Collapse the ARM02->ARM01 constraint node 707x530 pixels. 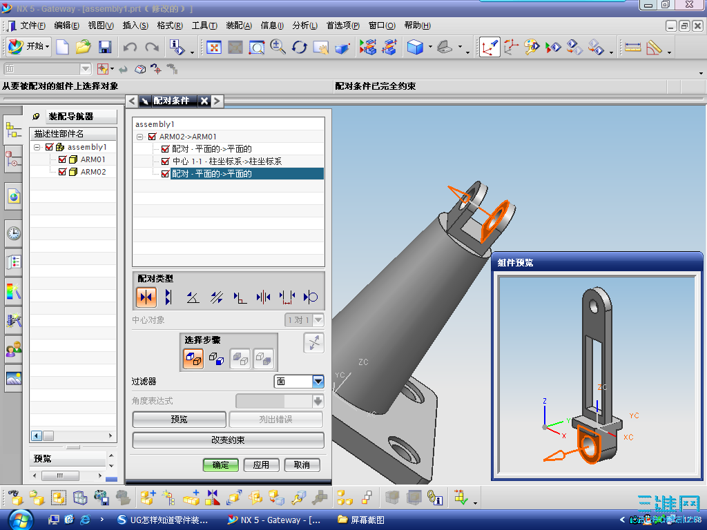(141, 137)
